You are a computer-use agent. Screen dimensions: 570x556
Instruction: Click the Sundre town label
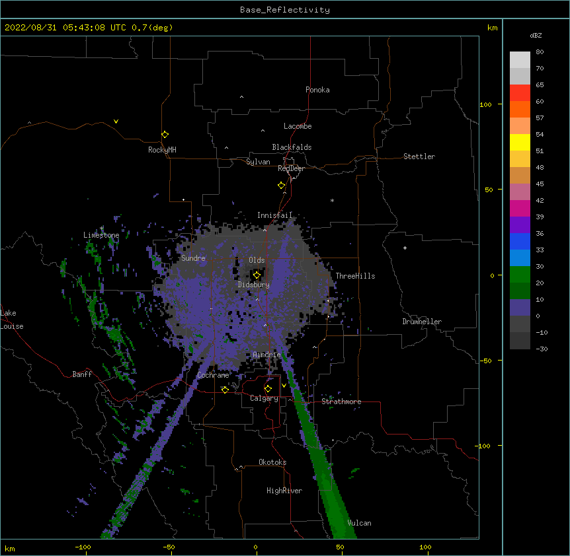[193, 258]
